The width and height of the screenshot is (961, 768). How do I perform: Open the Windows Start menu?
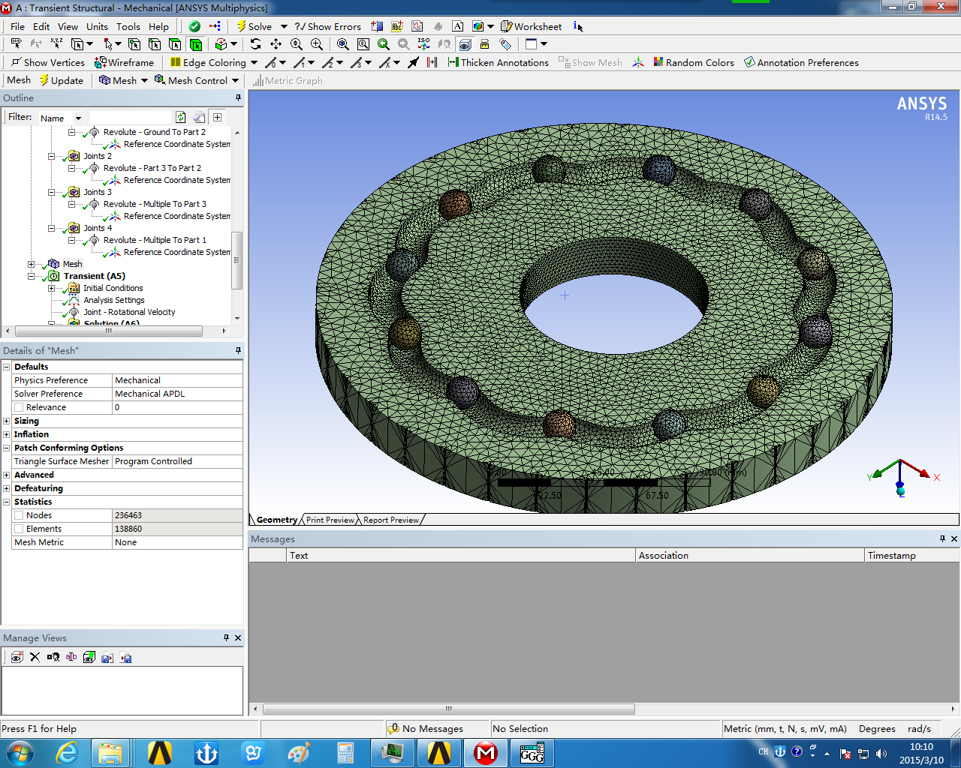click(x=20, y=752)
